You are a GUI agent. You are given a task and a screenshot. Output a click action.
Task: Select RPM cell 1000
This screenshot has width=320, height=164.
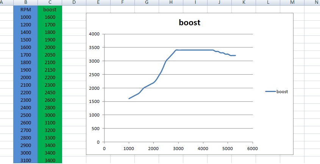point(25,17)
